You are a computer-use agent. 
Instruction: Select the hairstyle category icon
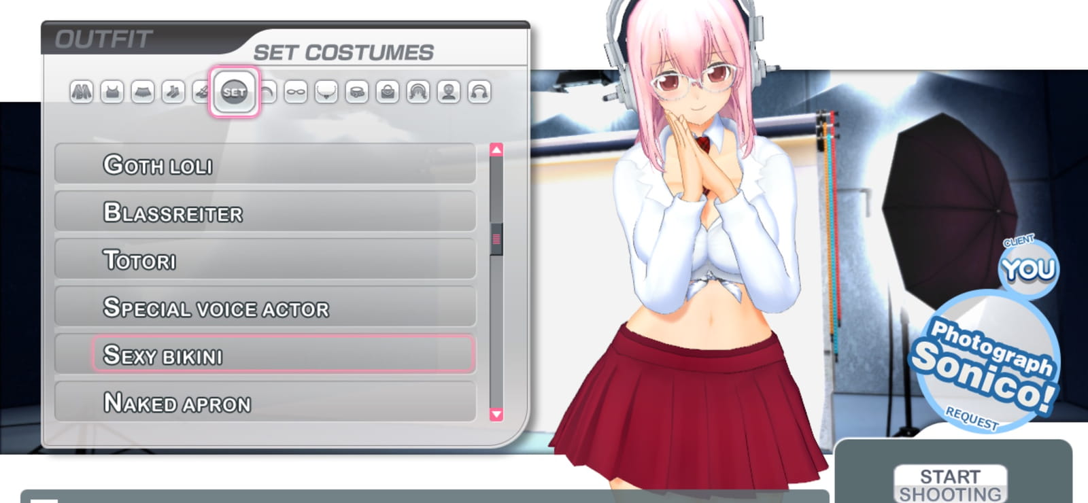[418, 92]
